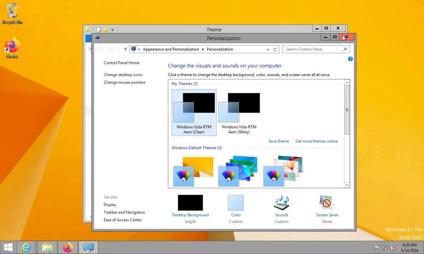
Task: Launch Firefox from the taskbar
Action: [x=68, y=247]
